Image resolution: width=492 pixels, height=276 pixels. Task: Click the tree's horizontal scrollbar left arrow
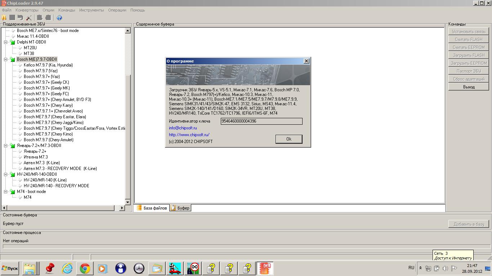(x=4, y=208)
